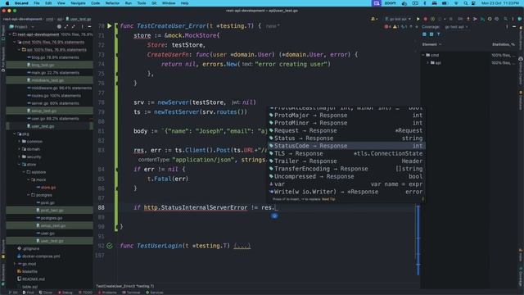Expand the go.mod entry in Project tree
The image size is (524, 295).
click(x=15, y=264)
